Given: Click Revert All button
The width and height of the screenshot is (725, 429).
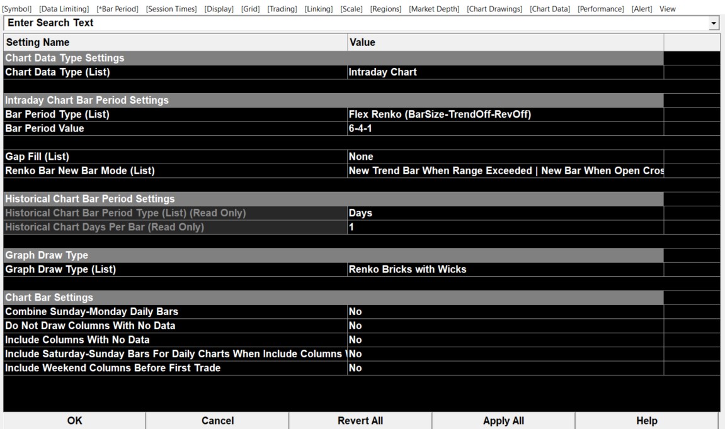Looking at the screenshot, I should point(360,421).
